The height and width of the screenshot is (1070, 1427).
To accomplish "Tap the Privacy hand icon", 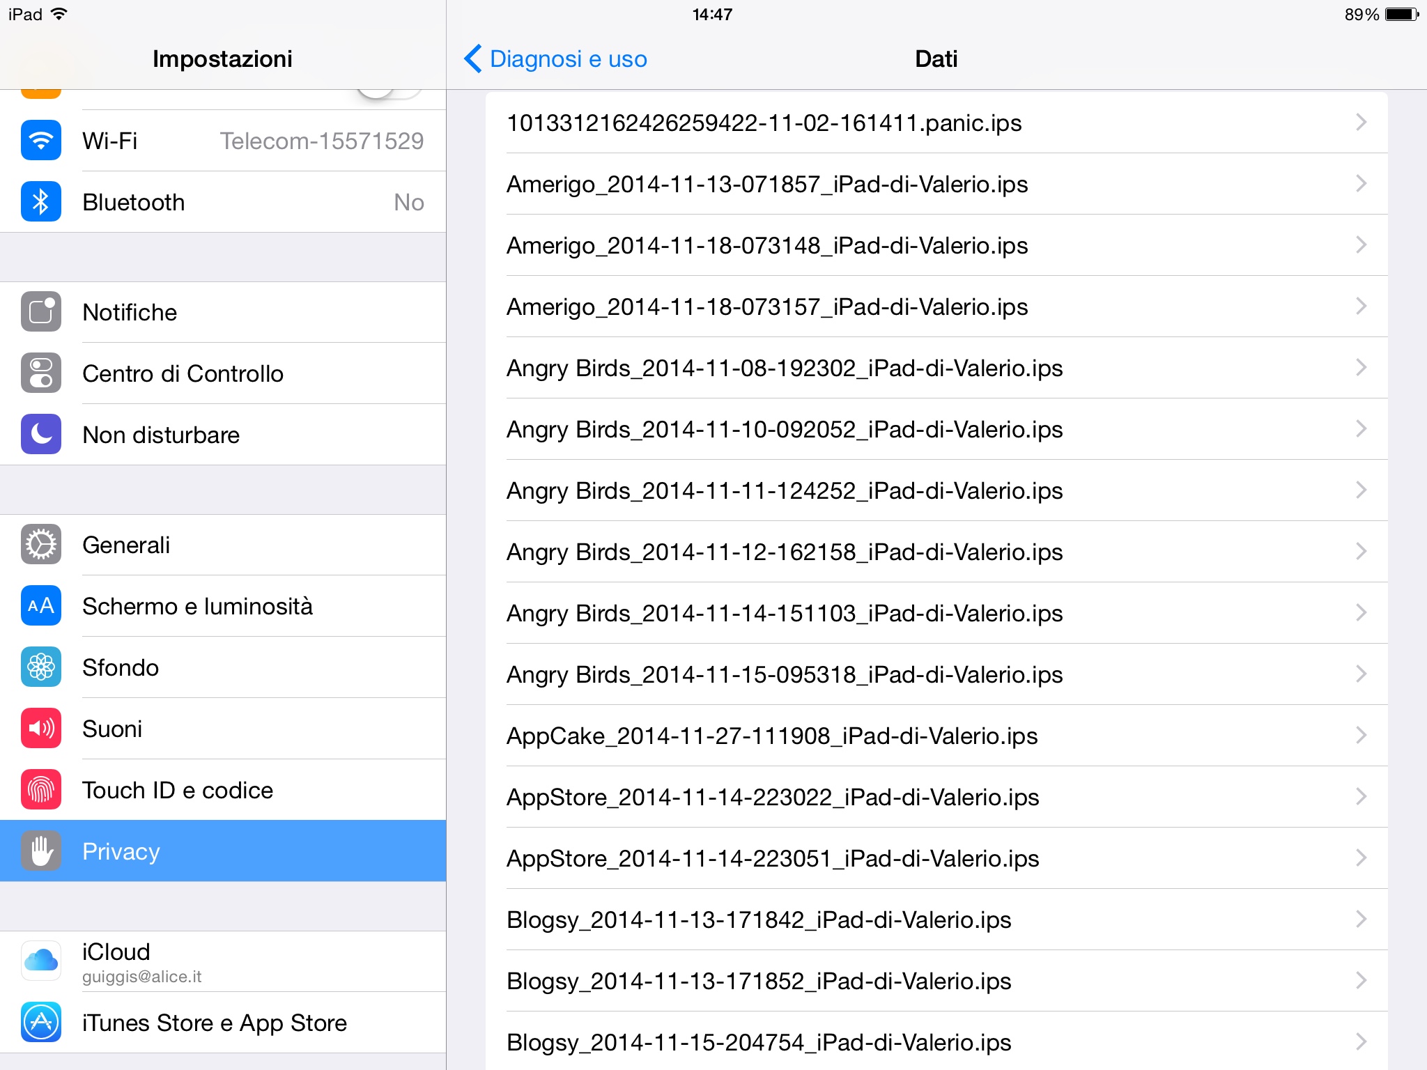I will 41,851.
